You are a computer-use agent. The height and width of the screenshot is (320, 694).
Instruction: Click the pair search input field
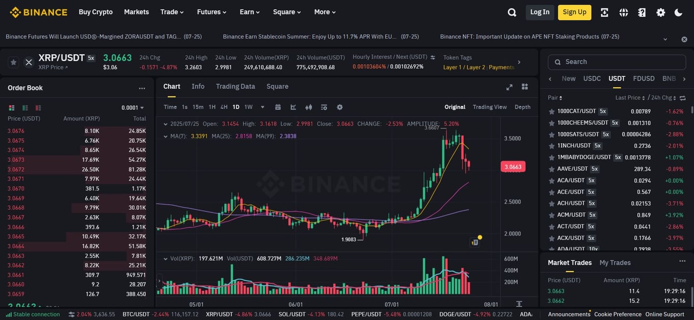coord(616,62)
